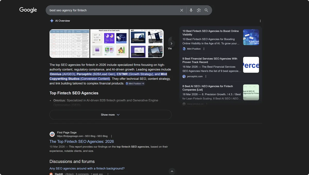This screenshot has height=175, width=309.
Task: Open The Top Fintech SEO Agencies: 2026 link
Action: point(82,141)
